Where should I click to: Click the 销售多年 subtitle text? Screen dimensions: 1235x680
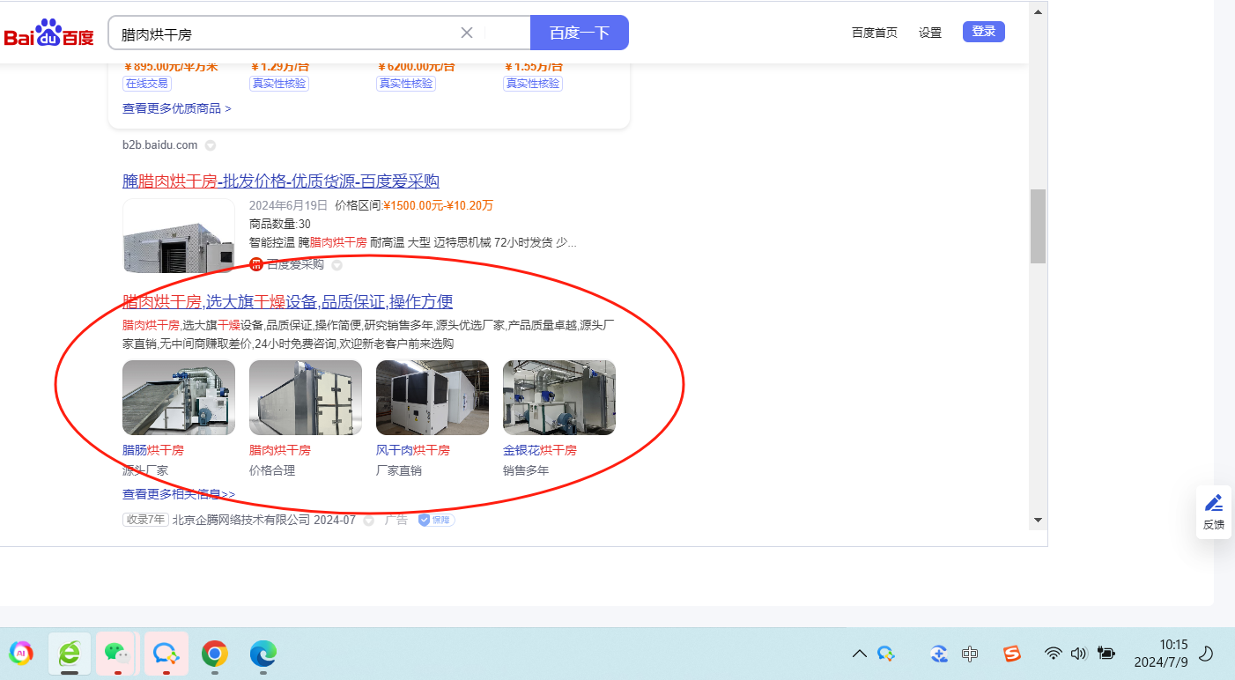coord(526,470)
